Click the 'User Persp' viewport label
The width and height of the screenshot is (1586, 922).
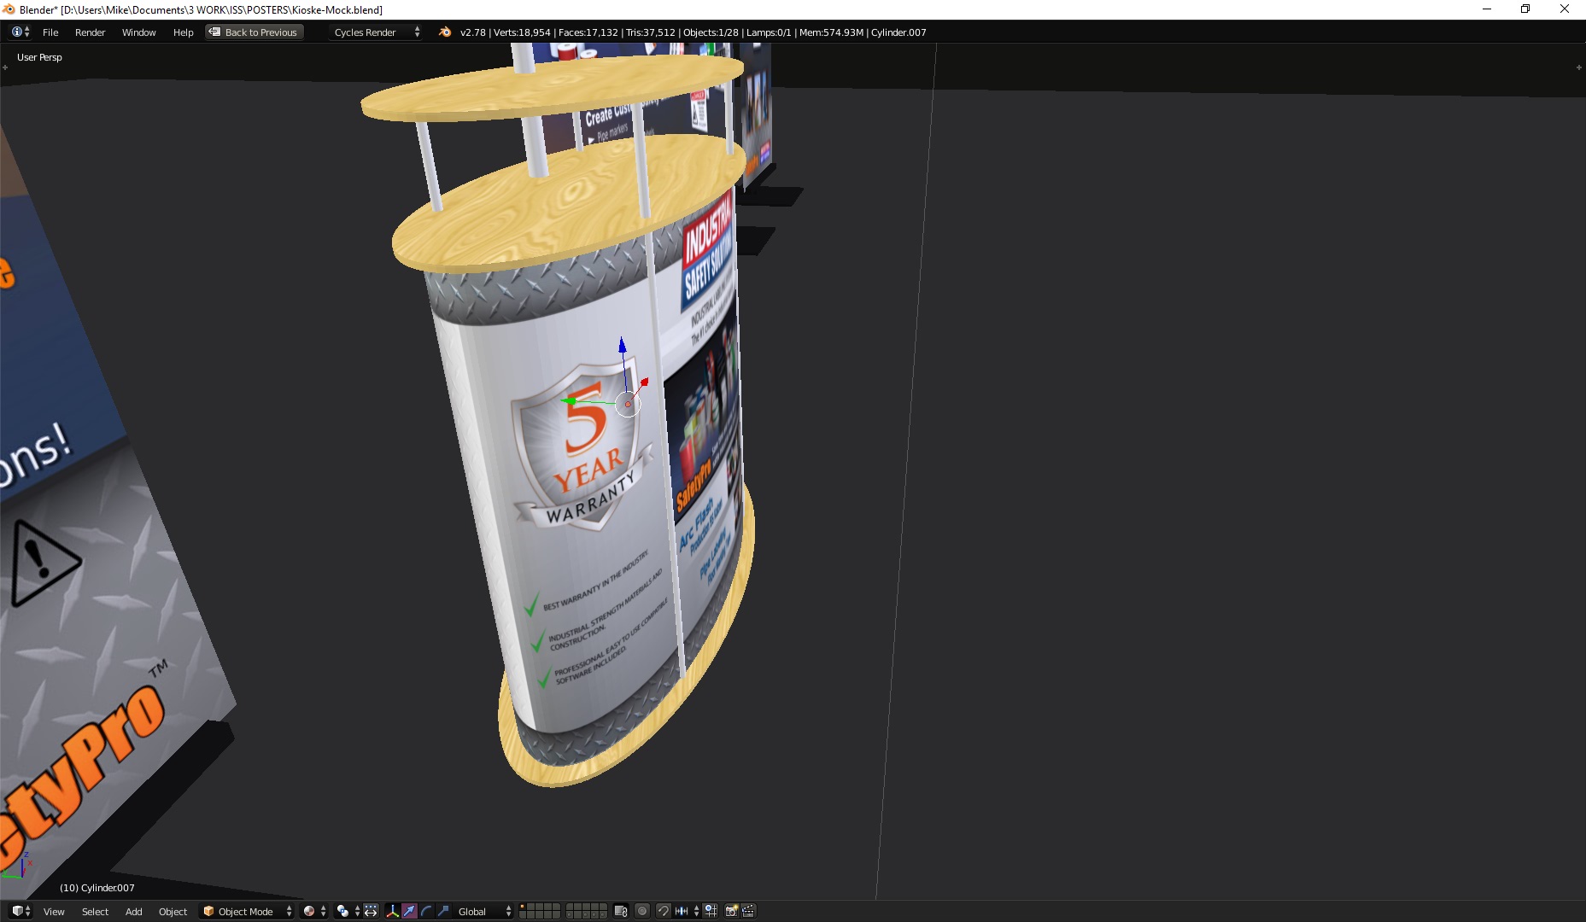tap(39, 57)
